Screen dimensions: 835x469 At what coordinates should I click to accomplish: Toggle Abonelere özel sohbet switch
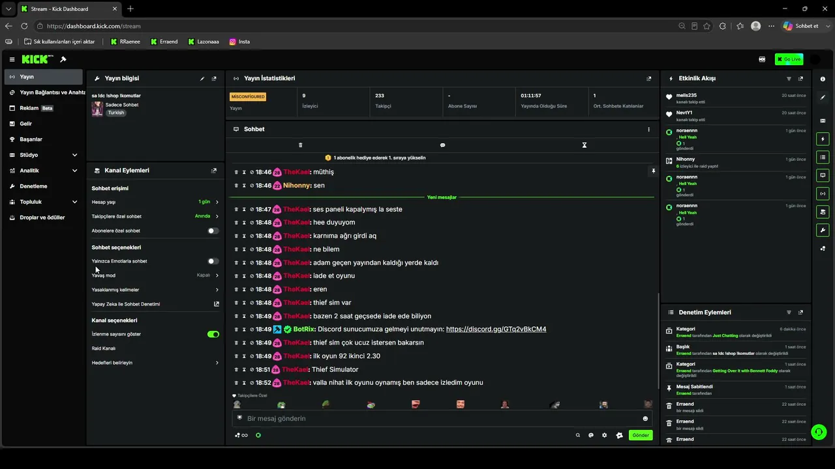coord(213,231)
